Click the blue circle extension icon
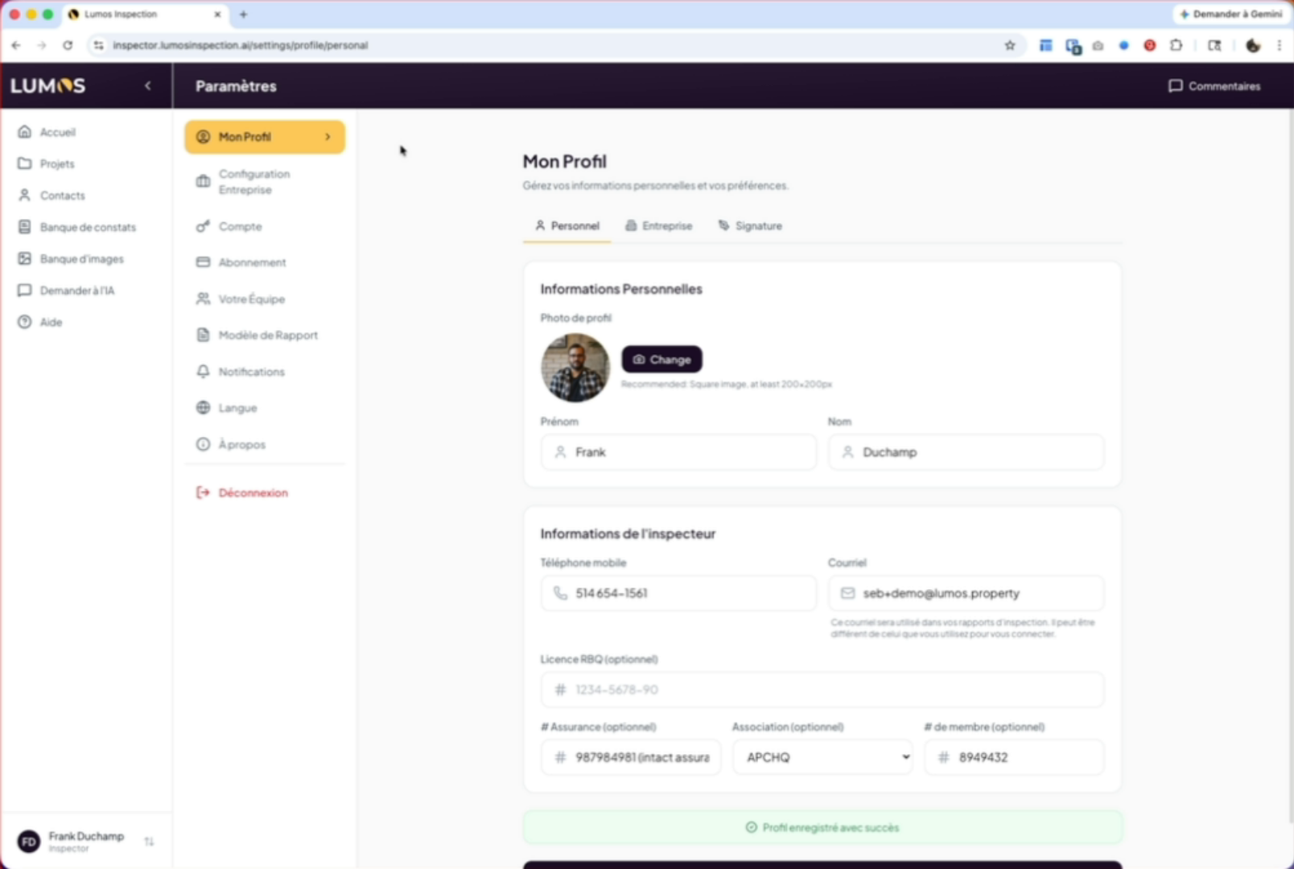The image size is (1294, 869). point(1124,45)
